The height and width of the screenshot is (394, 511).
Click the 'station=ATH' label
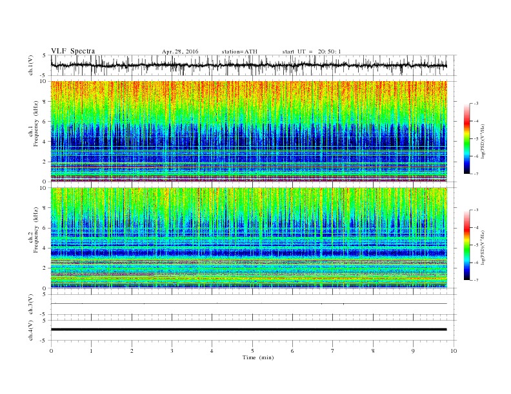pos(239,52)
